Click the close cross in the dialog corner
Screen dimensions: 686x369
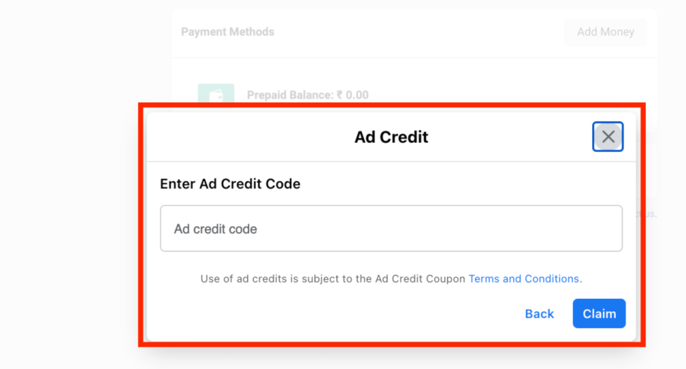[608, 137]
